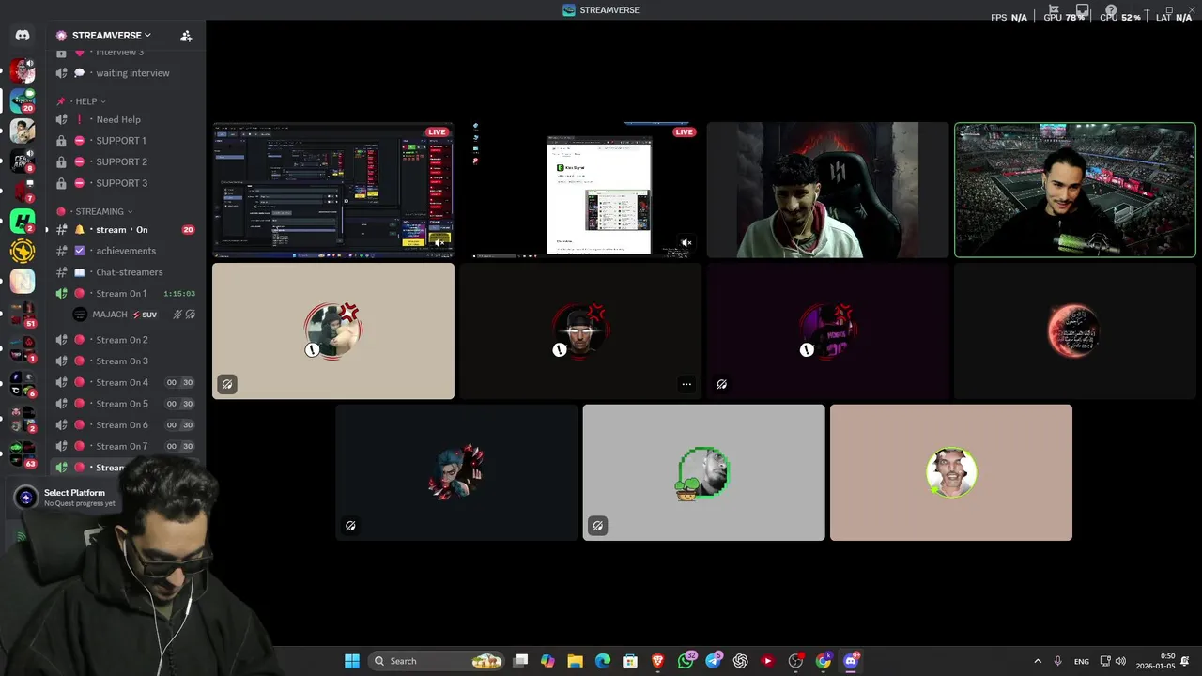
Task: Select the tile with frog-decorated avatar
Action: [704, 473]
